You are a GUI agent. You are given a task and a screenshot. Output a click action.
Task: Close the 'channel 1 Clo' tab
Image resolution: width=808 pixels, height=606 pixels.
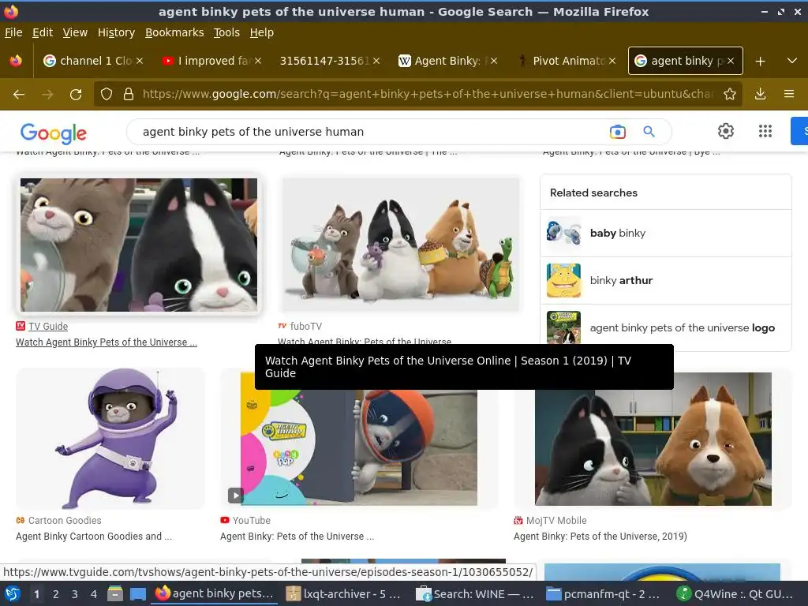[140, 61]
